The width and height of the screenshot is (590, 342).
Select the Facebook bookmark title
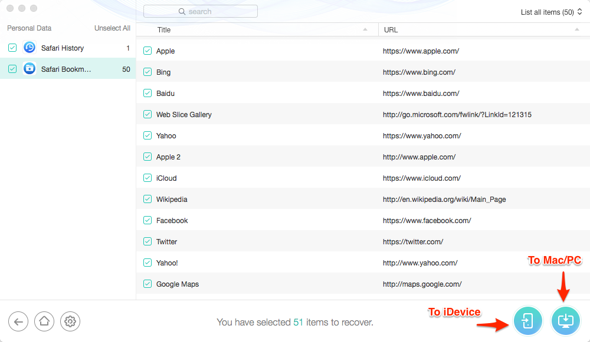point(172,221)
